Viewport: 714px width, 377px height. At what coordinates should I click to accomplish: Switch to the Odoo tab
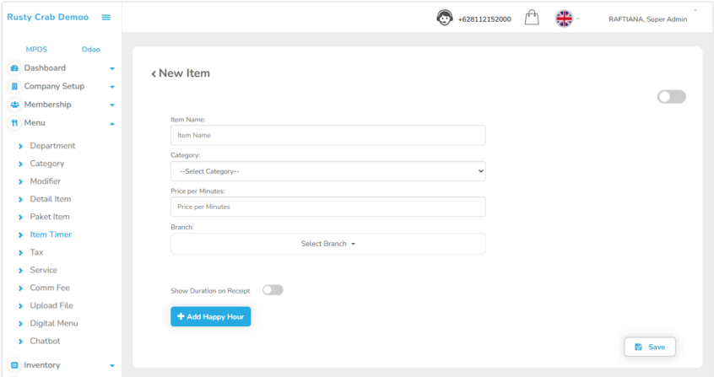coord(90,50)
